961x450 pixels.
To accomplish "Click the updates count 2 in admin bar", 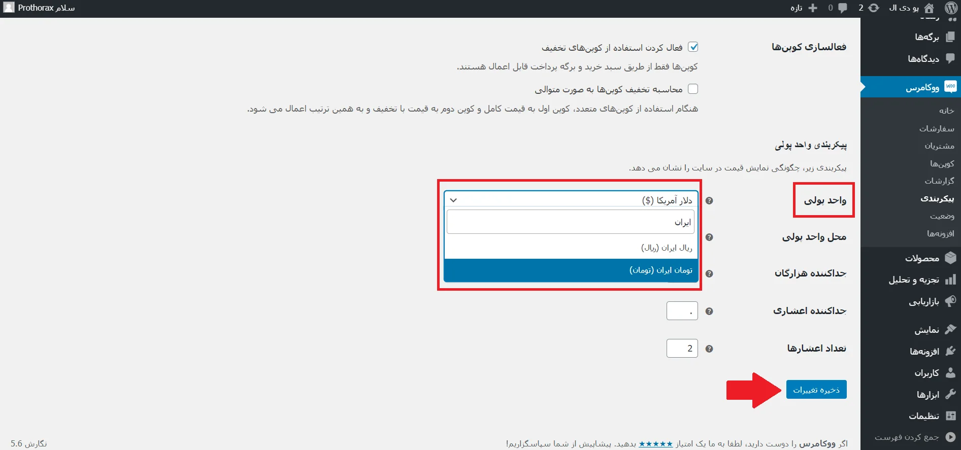I will [x=861, y=8].
